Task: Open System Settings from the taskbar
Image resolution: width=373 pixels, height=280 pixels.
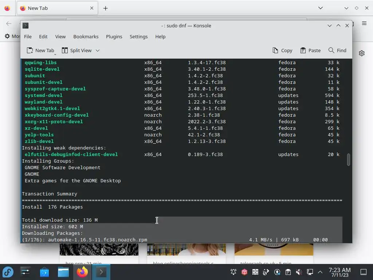Action: click(25, 272)
